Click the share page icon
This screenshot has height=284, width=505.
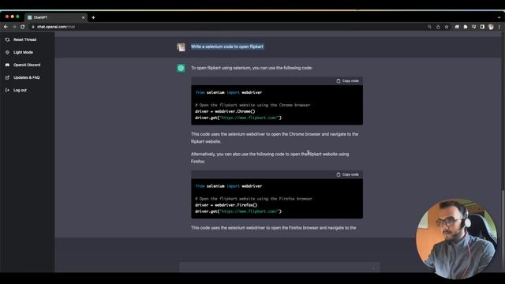pos(438,27)
